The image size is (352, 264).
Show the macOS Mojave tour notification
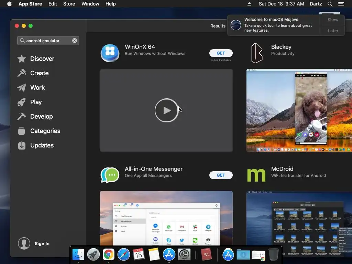(x=333, y=20)
